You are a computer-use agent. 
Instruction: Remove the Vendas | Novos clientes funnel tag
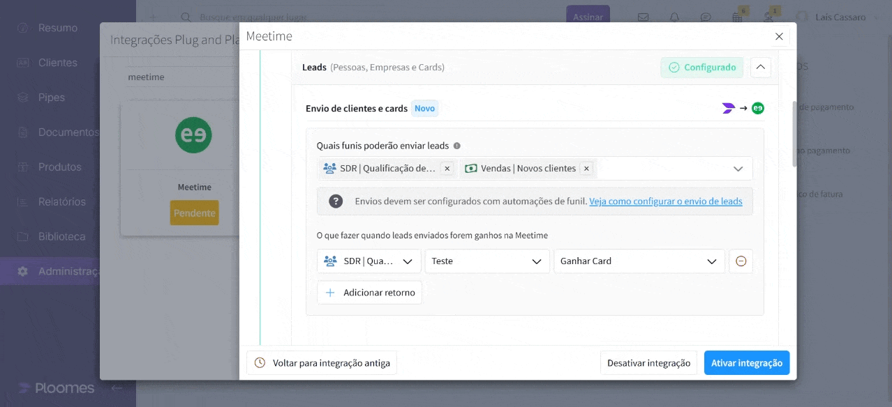tap(586, 168)
